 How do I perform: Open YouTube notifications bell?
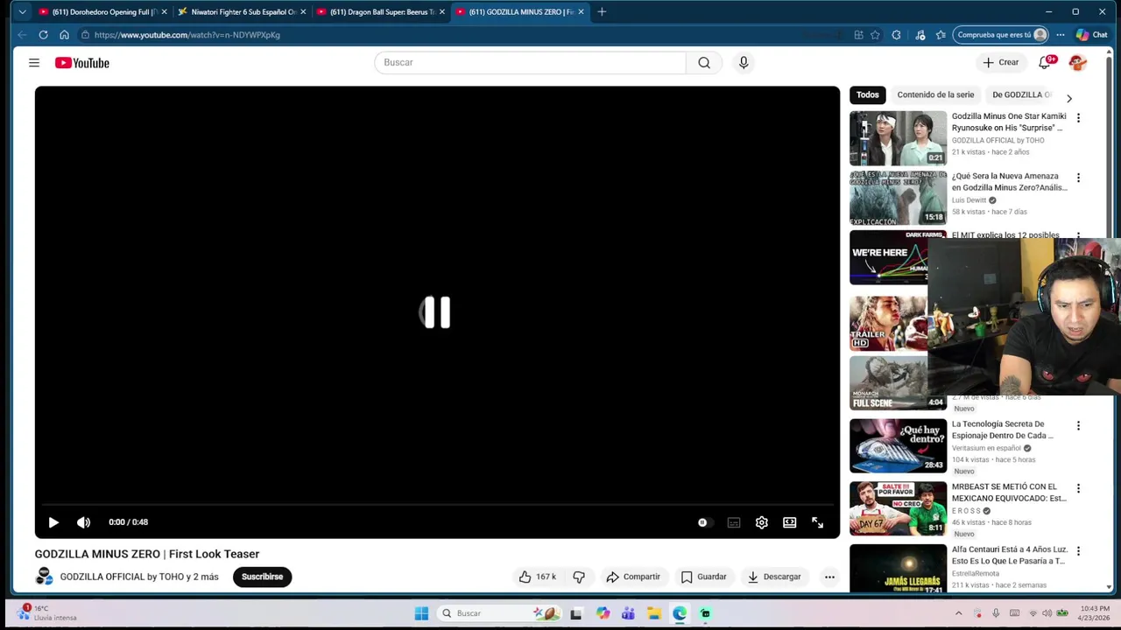pos(1045,63)
